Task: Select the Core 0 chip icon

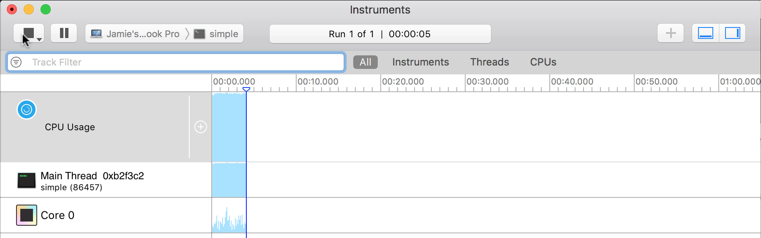Action: click(x=27, y=215)
